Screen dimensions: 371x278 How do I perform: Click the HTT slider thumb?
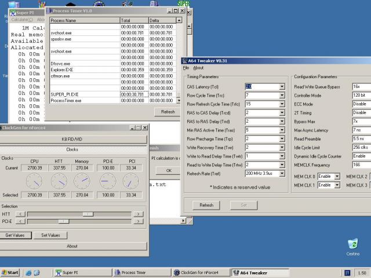(x=87, y=214)
